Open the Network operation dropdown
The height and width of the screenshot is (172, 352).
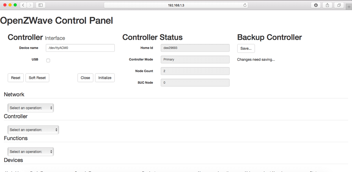tap(31, 108)
